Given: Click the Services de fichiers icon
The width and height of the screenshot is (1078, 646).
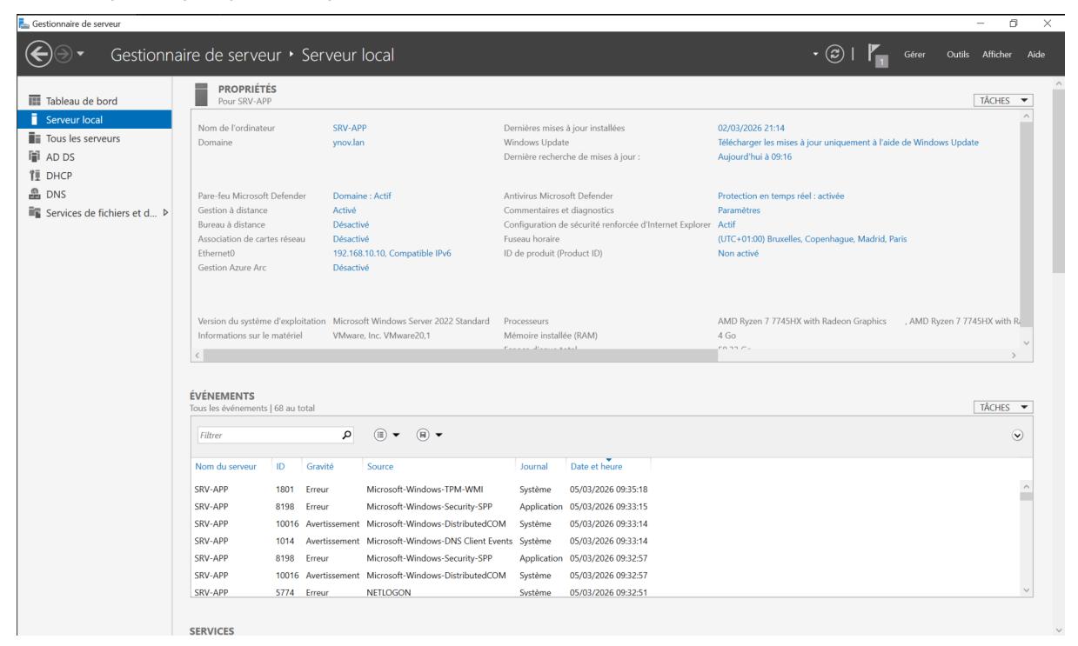Looking at the screenshot, I should tap(35, 214).
